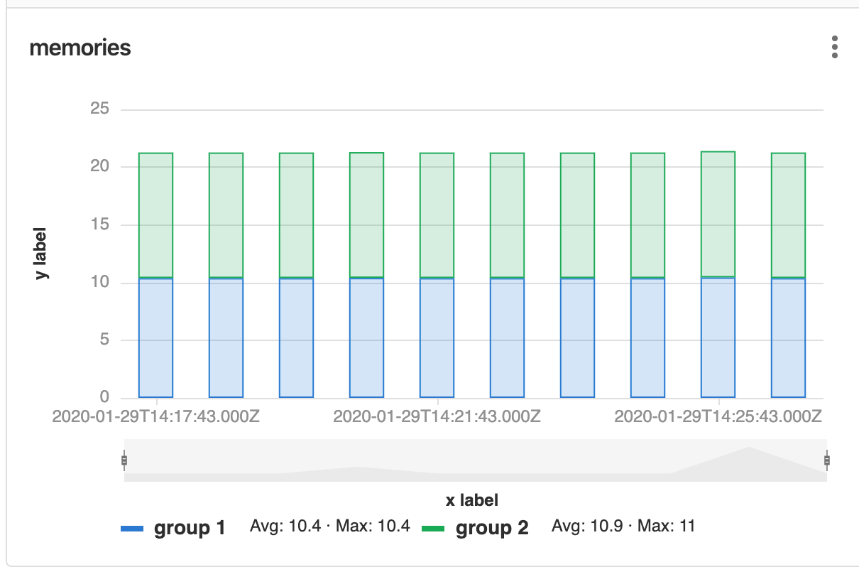
Task: Select green segment of bar at 14:17:43
Action: (155, 215)
